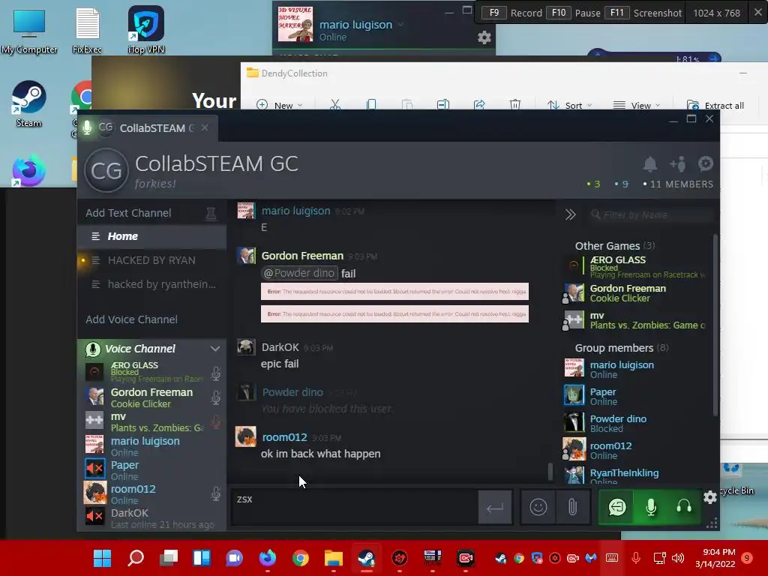Click volume speaker icon in system tray
Image resolution: width=768 pixels, height=576 pixels.
coord(678,558)
